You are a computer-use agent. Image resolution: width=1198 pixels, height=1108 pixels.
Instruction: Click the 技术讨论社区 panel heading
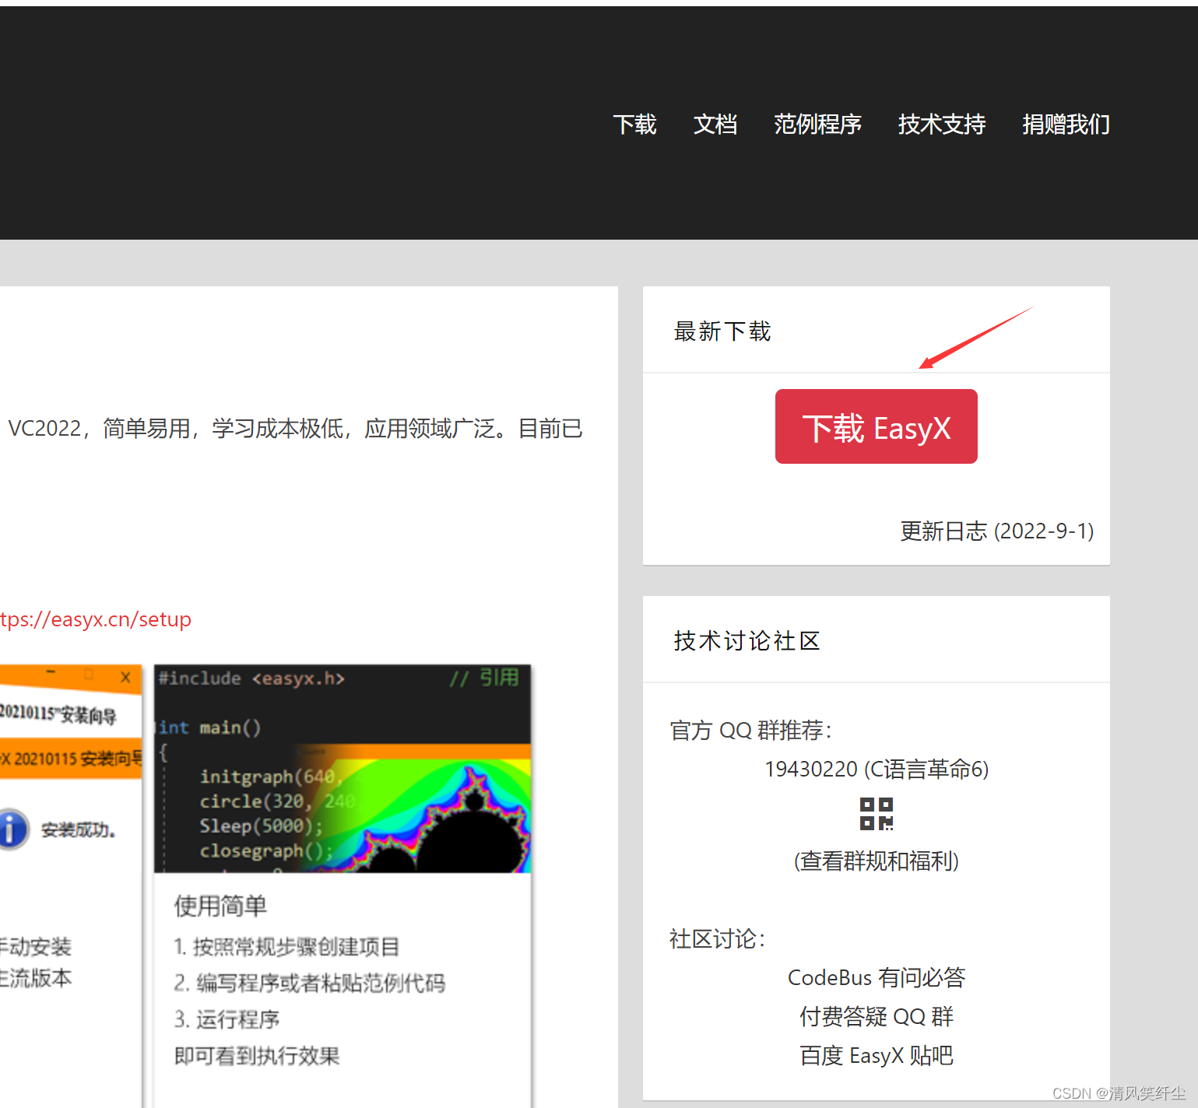click(747, 641)
